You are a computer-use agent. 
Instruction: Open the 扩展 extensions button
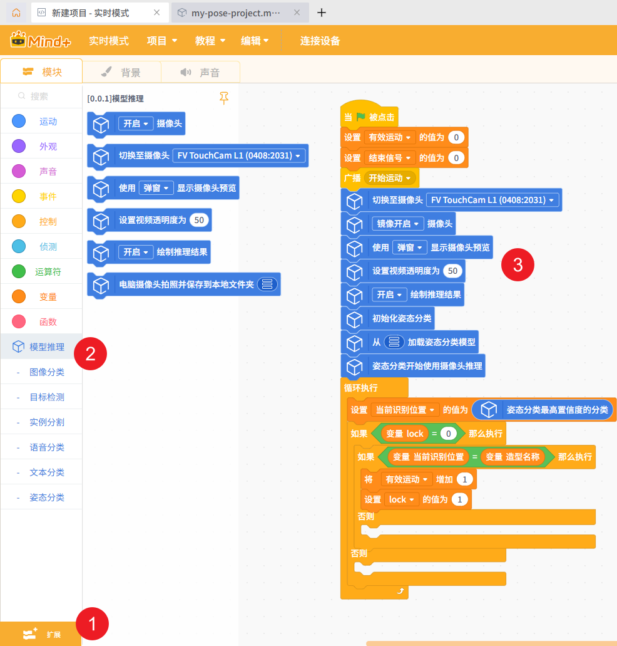click(41, 634)
